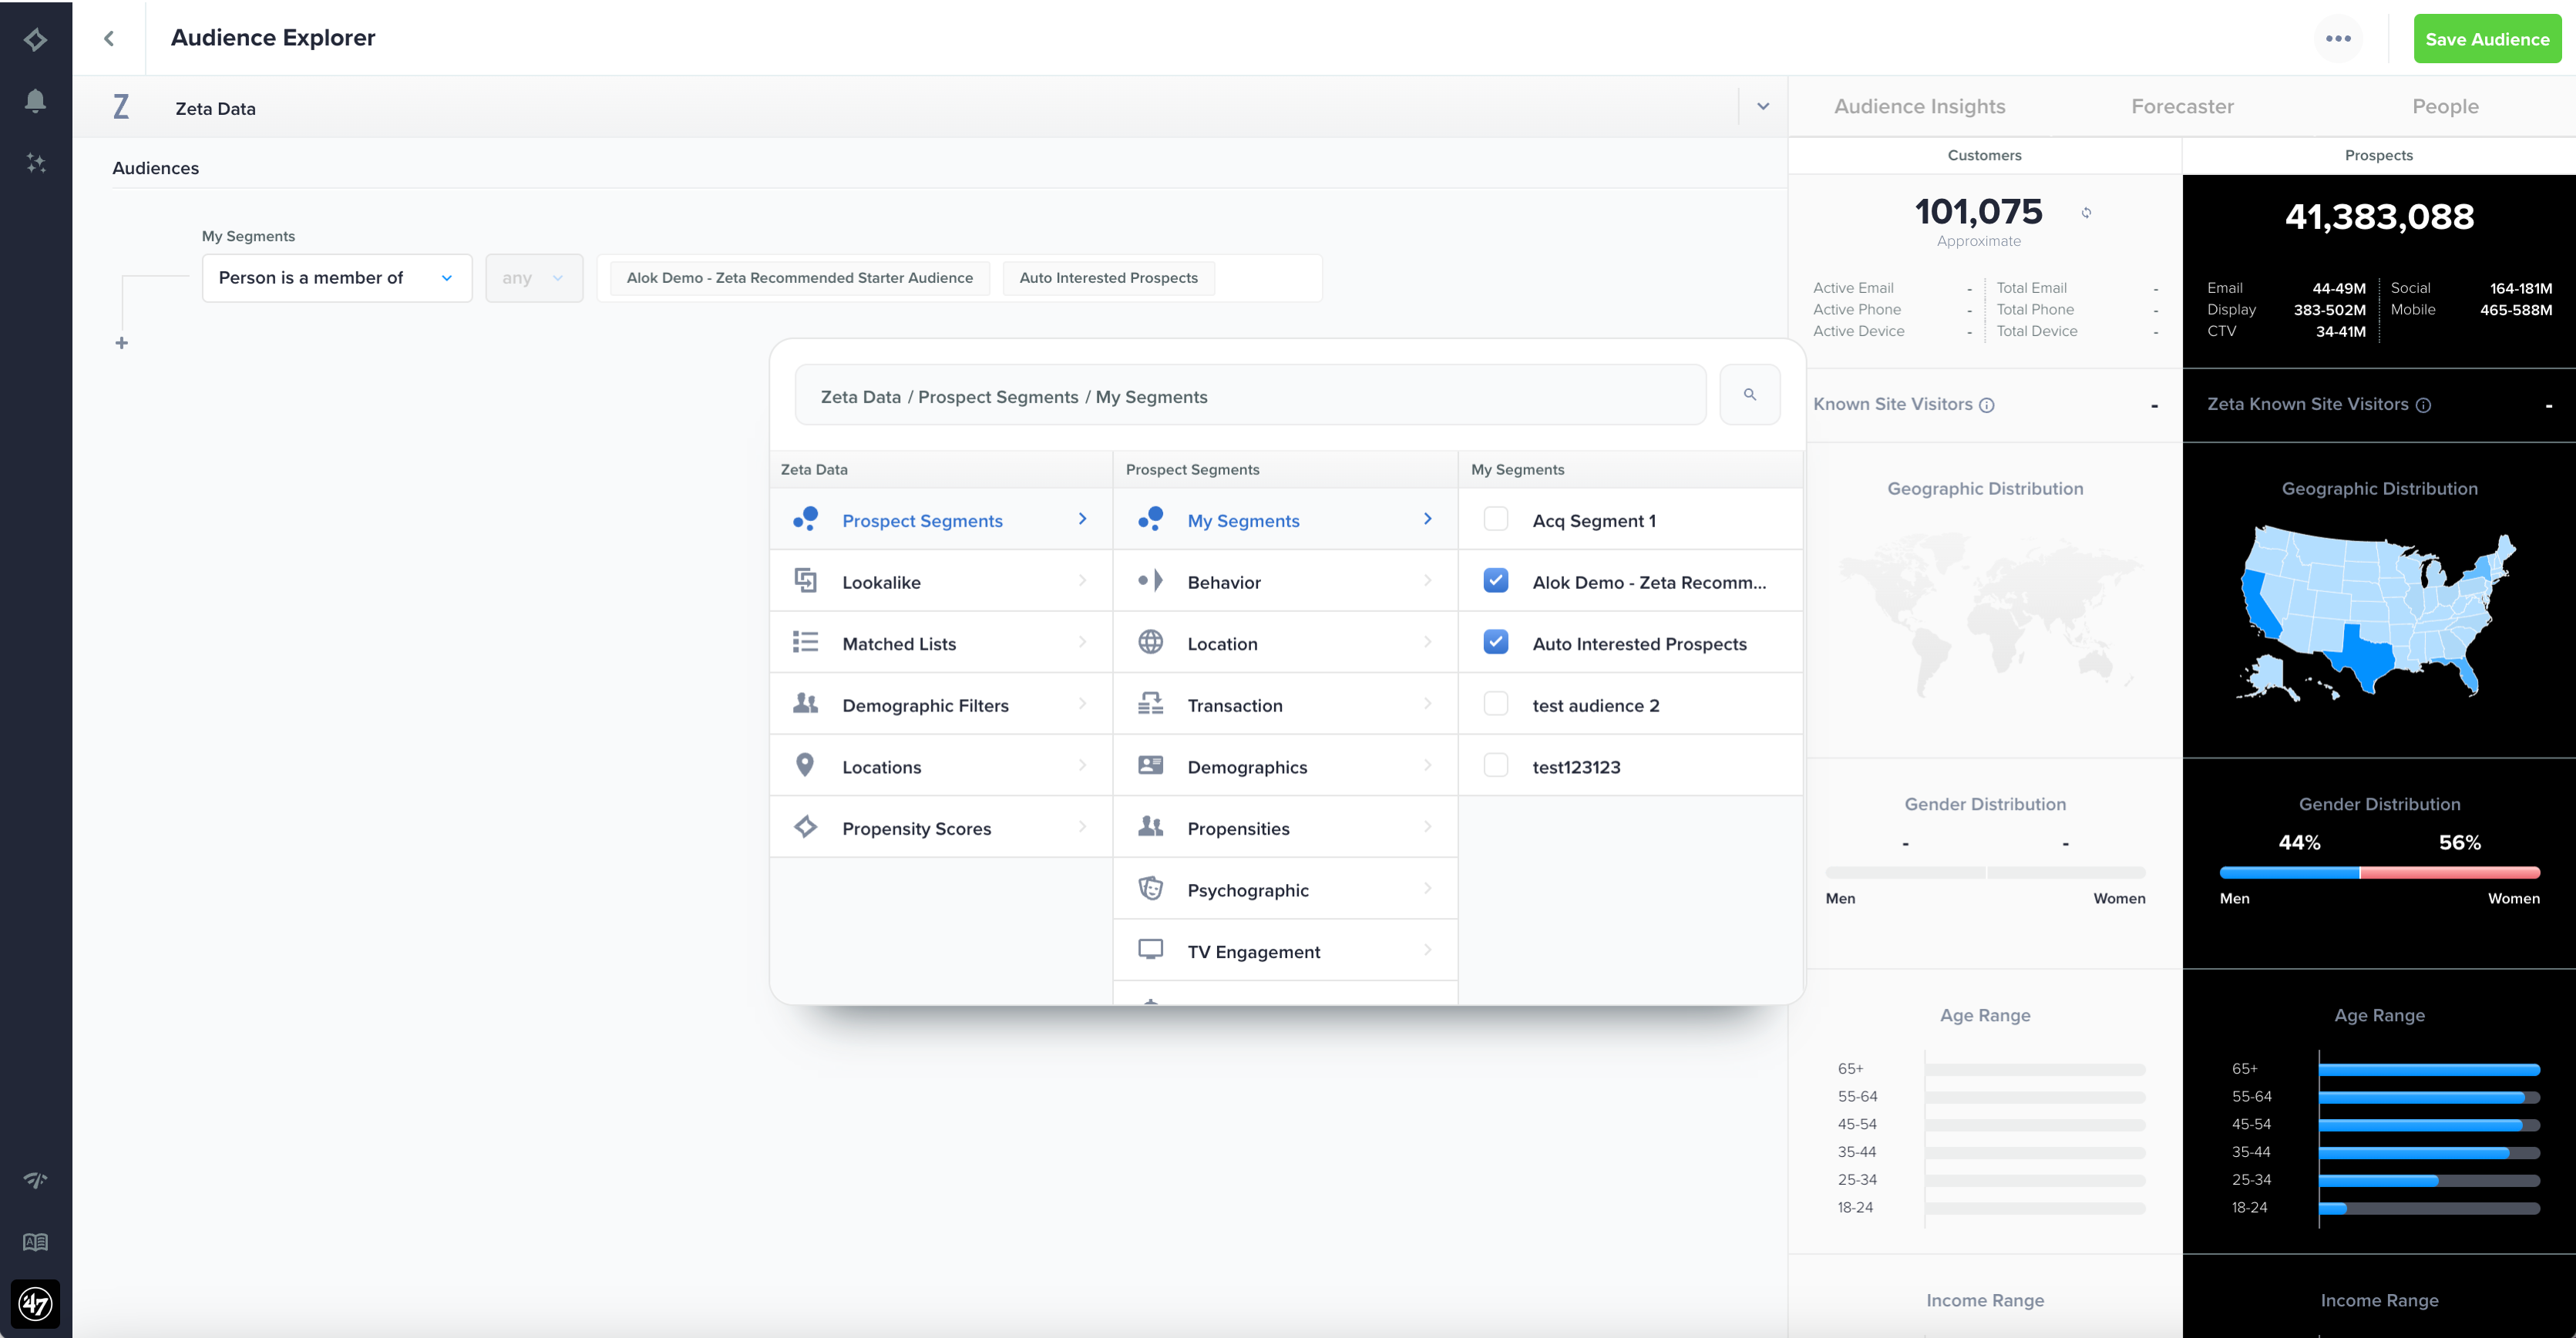2576x1338 pixels.
Task: Switch to the People tab
Action: 2447,106
